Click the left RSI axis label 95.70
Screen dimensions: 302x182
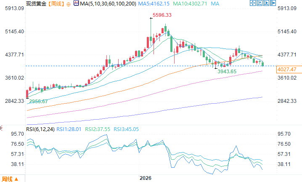tap(18, 134)
